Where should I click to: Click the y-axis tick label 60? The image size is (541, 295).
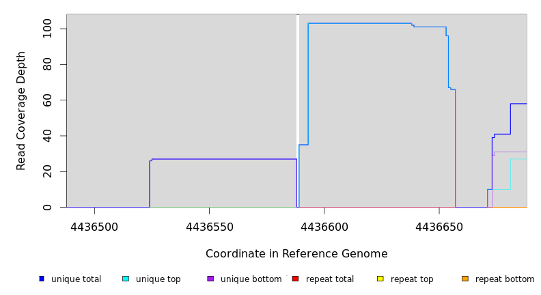47,100
